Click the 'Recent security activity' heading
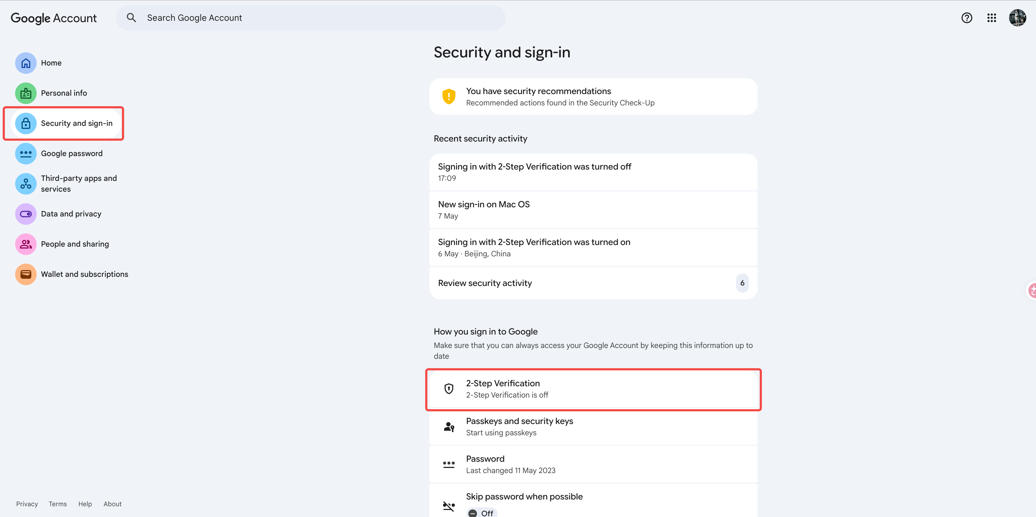Viewport: 1036px width, 517px height. click(480, 139)
